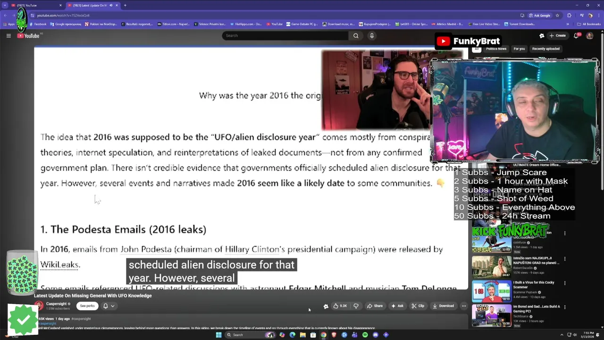Click Ask Google in address bar
This screenshot has height=340, width=604.
(539, 15)
